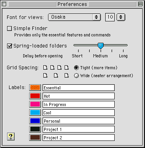Uncheck the Spring-loaded folders checkbox

tap(9, 46)
